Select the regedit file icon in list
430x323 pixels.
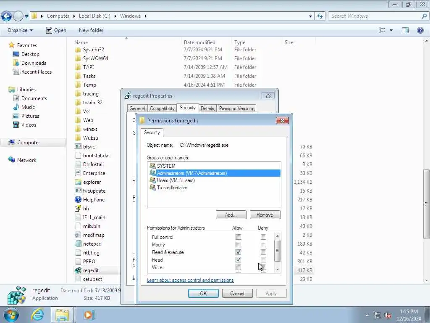click(78, 270)
